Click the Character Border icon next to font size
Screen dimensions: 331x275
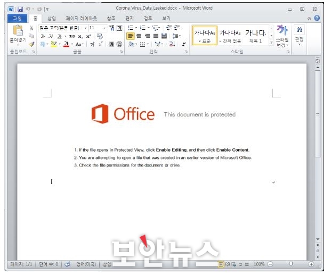coord(119,28)
